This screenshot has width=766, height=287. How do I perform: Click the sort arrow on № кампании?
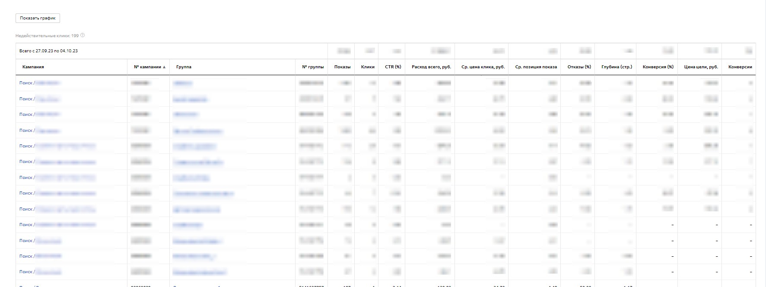pyautogui.click(x=164, y=67)
